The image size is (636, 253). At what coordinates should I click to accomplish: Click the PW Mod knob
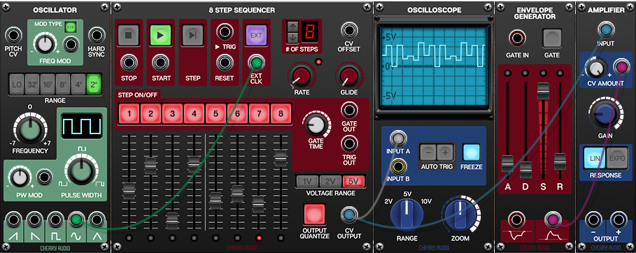tap(19, 178)
